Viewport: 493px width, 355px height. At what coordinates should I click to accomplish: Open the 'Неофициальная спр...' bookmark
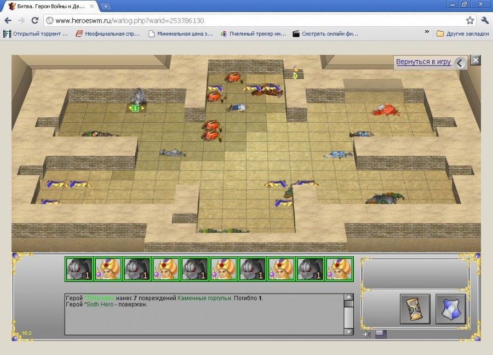point(108,33)
